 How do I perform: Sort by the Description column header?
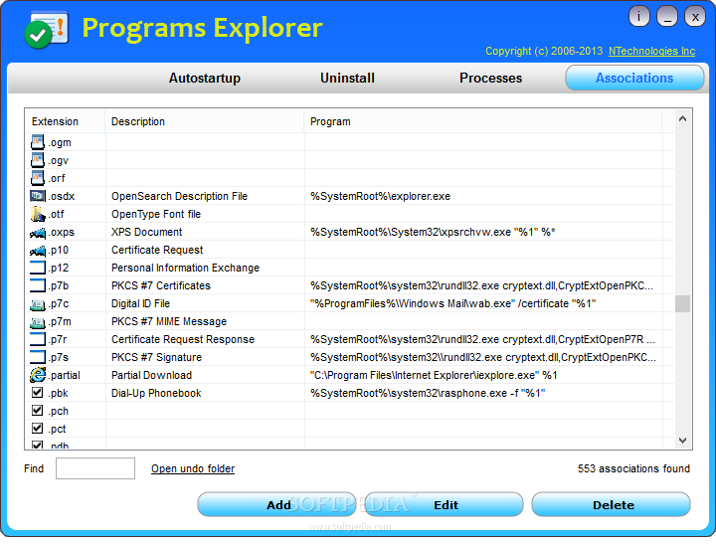(205, 121)
